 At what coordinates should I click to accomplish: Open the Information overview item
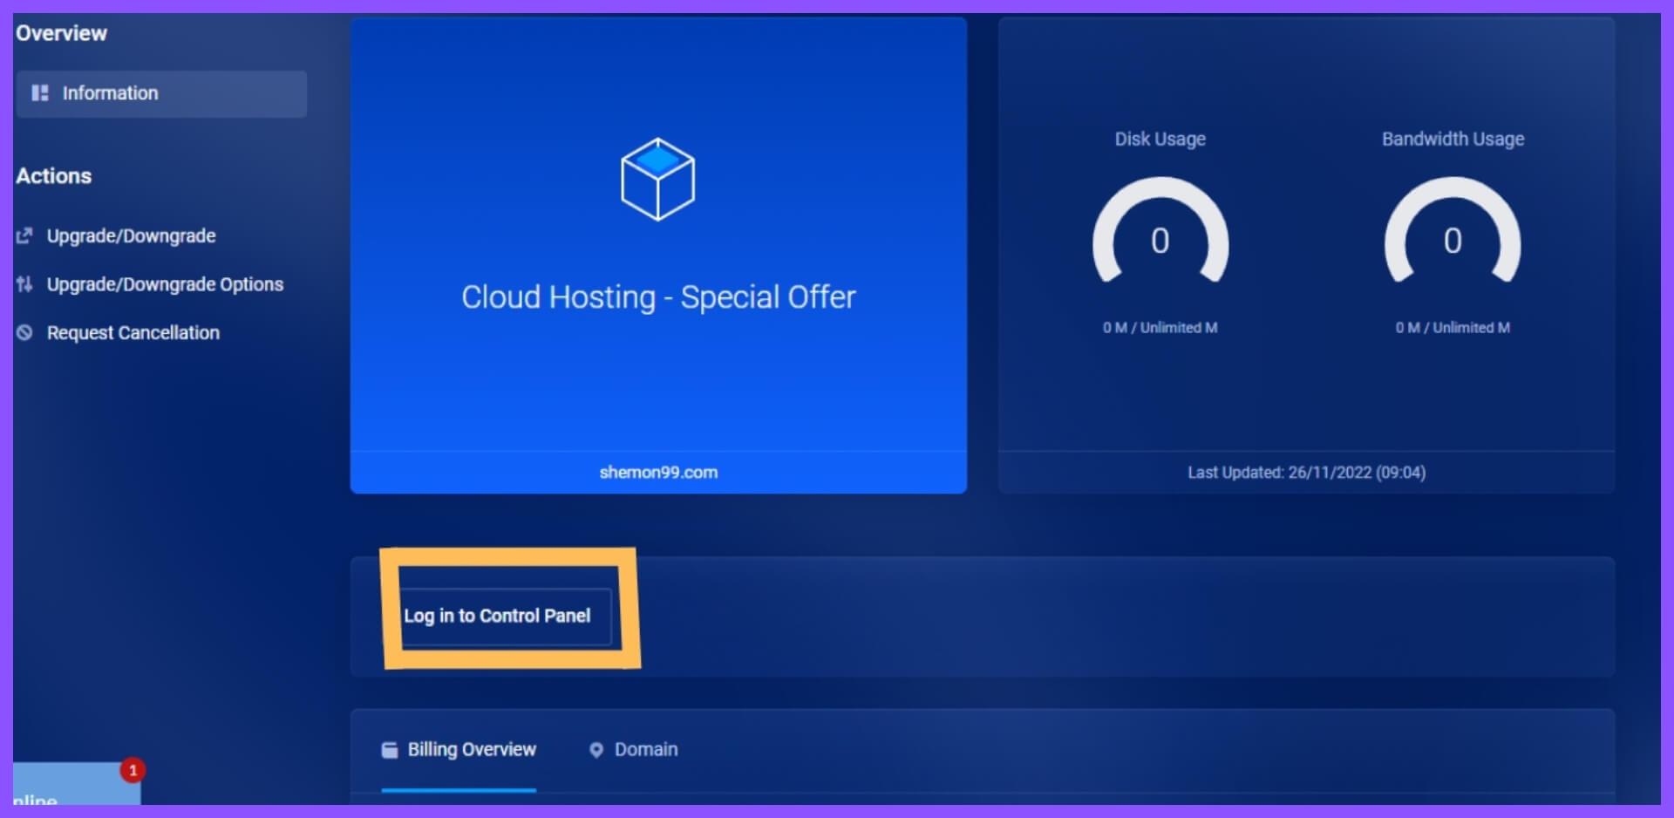point(110,93)
